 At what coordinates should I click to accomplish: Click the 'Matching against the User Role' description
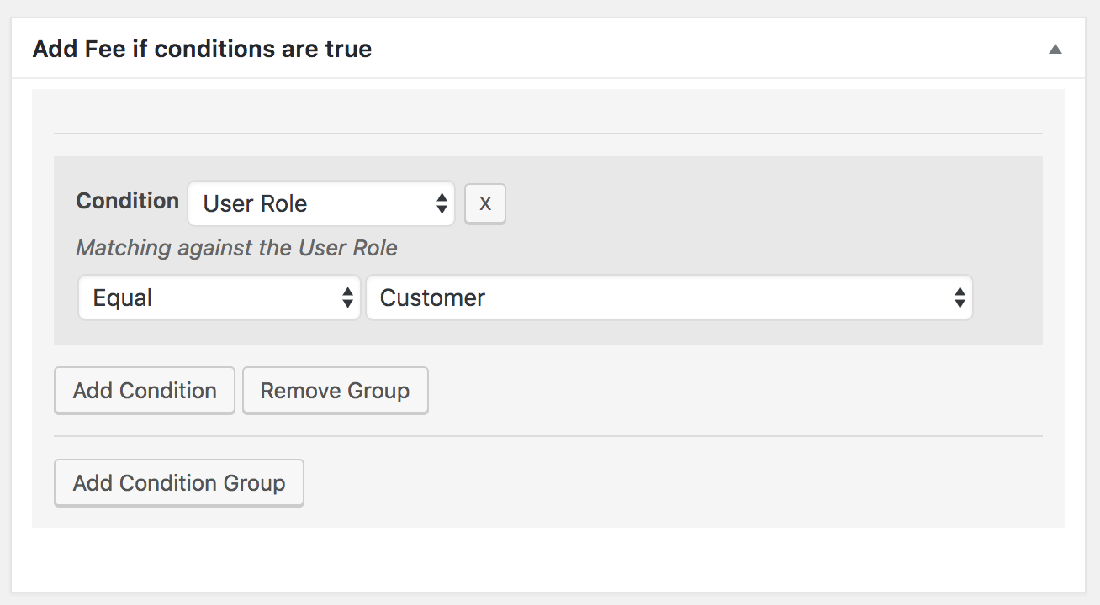[x=236, y=248]
